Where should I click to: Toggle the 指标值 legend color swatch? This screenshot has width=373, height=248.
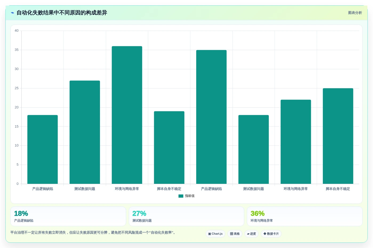click(x=181, y=196)
